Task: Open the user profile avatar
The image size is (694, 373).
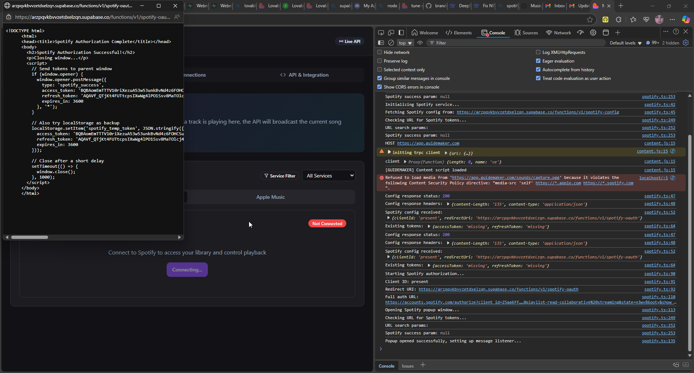Action: point(659,20)
